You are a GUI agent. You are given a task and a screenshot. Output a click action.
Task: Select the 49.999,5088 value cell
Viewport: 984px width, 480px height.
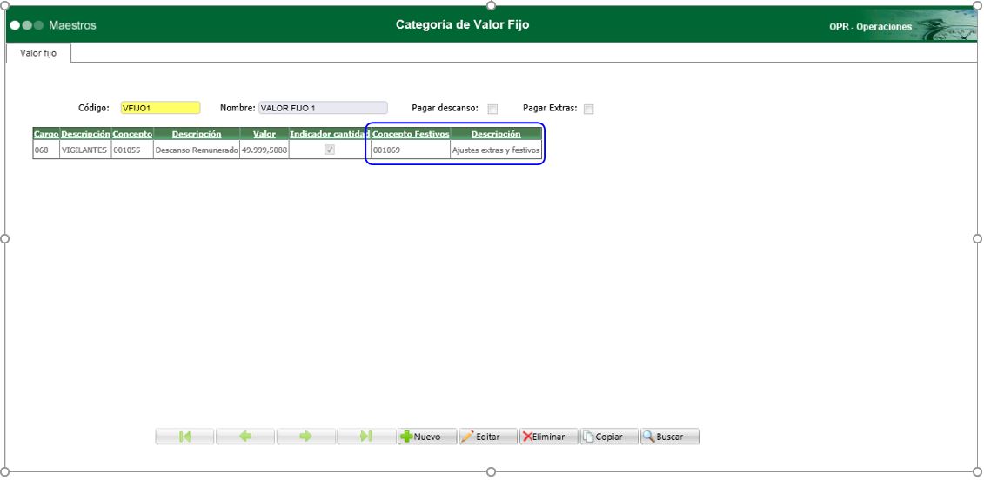(264, 150)
